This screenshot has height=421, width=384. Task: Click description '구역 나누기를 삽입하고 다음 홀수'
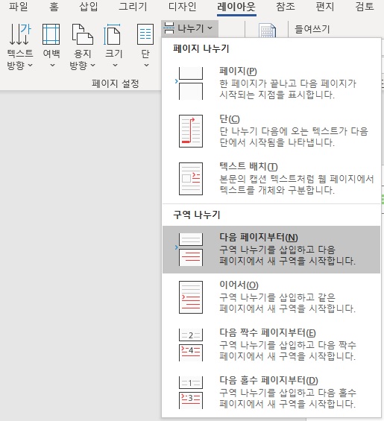tap(288, 393)
